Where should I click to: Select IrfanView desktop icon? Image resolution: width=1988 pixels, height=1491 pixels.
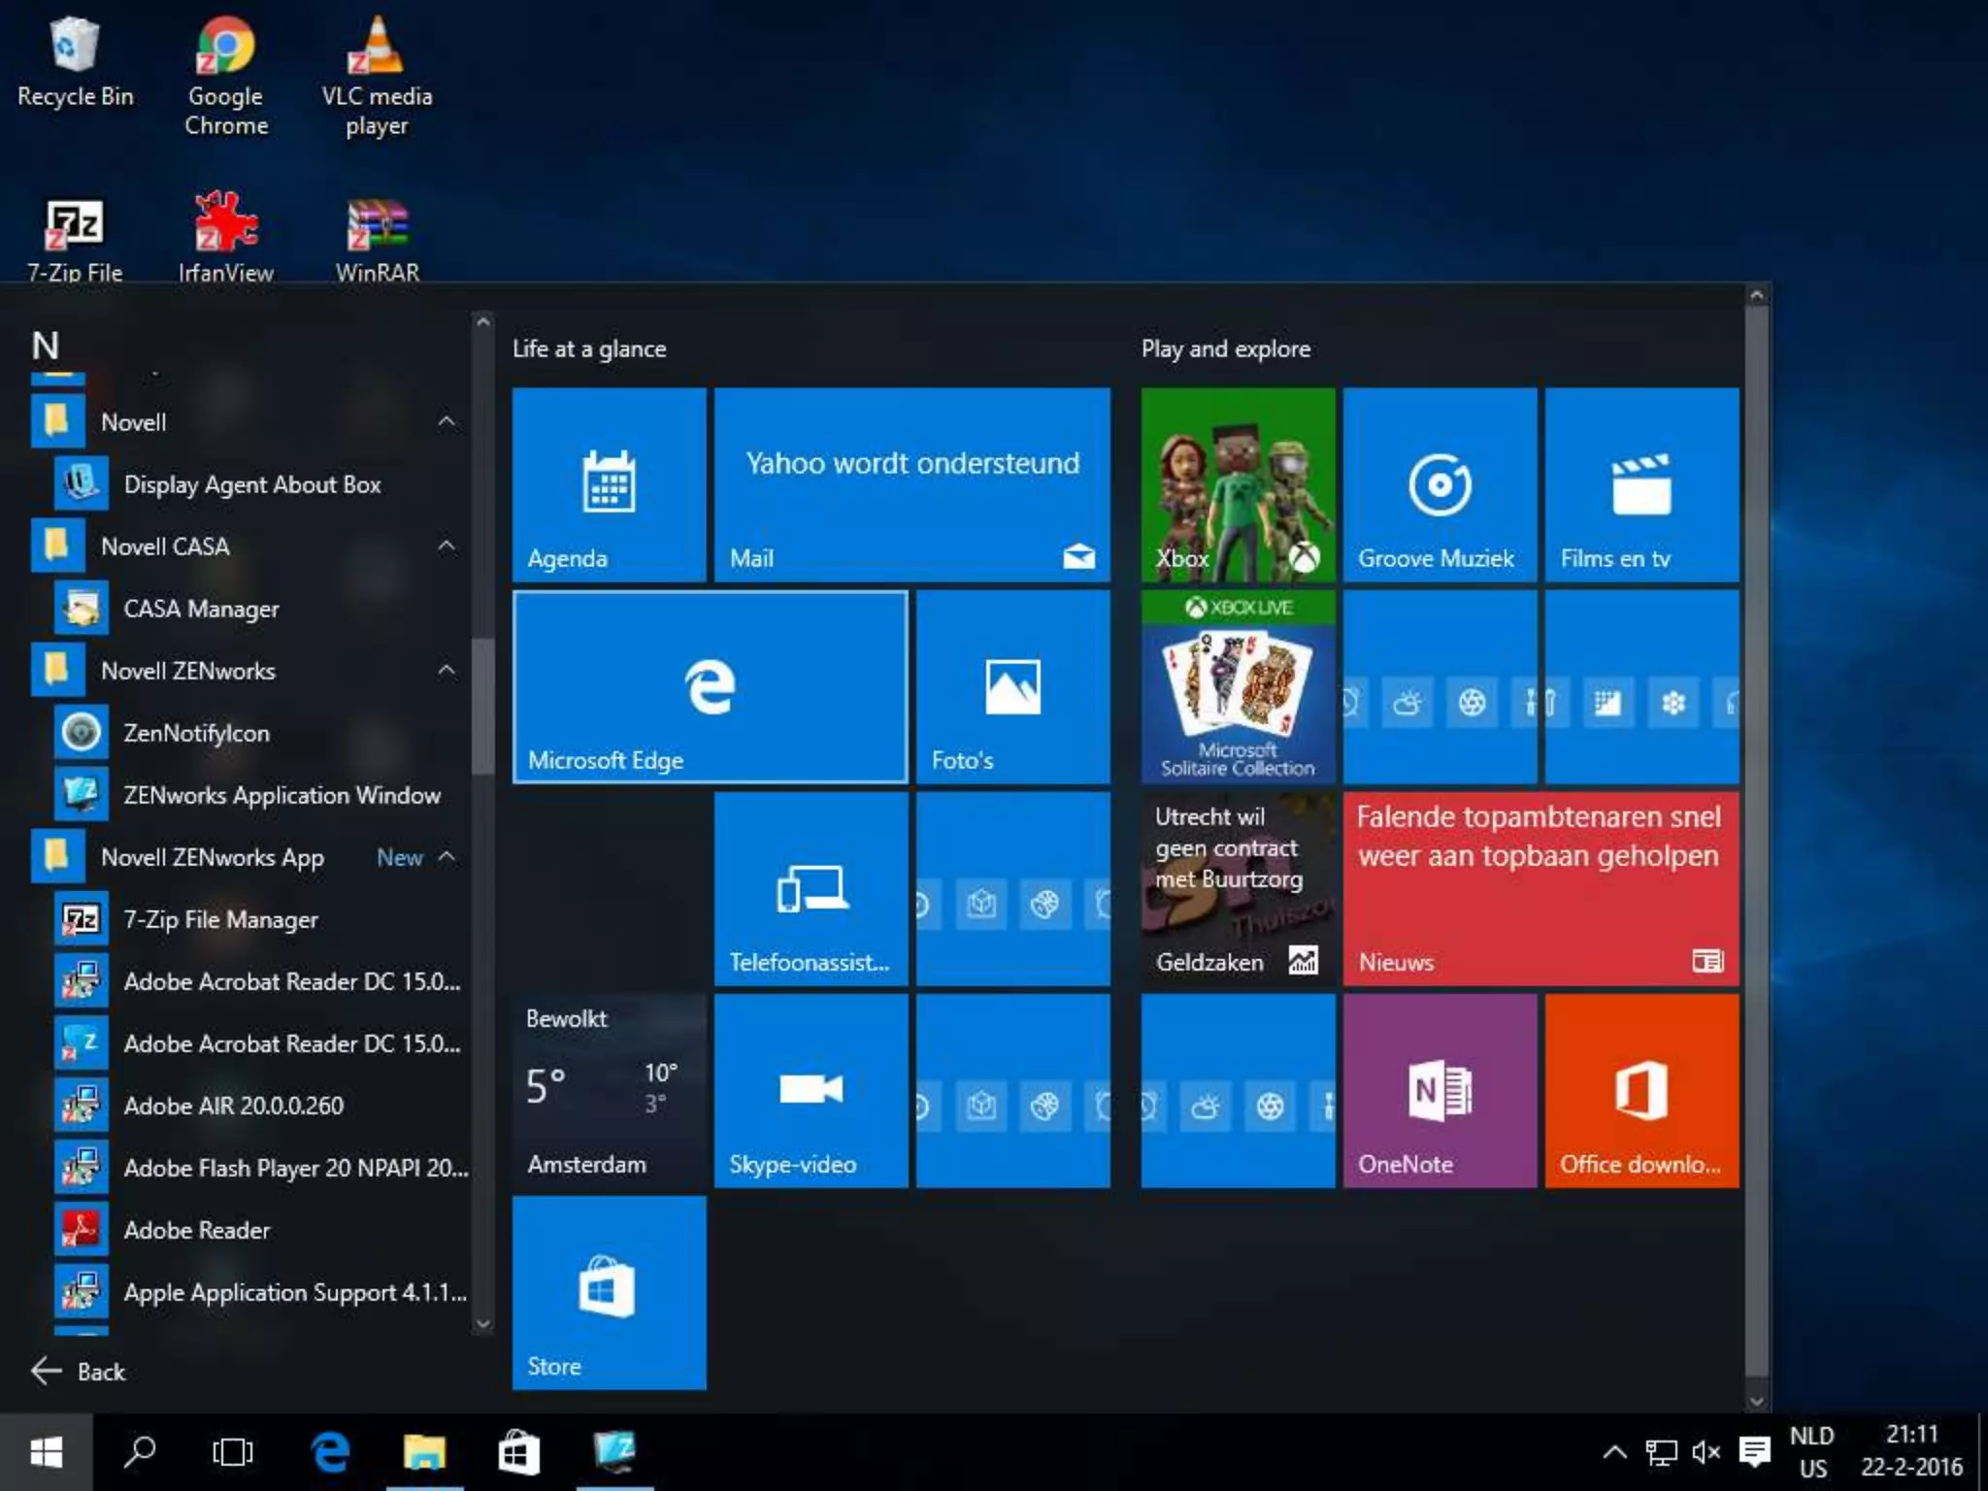(225, 238)
